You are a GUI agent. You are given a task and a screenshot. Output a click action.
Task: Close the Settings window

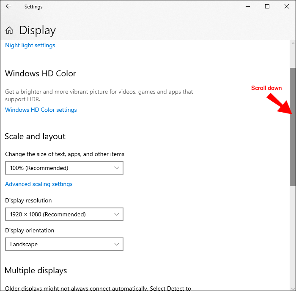pos(287,6)
